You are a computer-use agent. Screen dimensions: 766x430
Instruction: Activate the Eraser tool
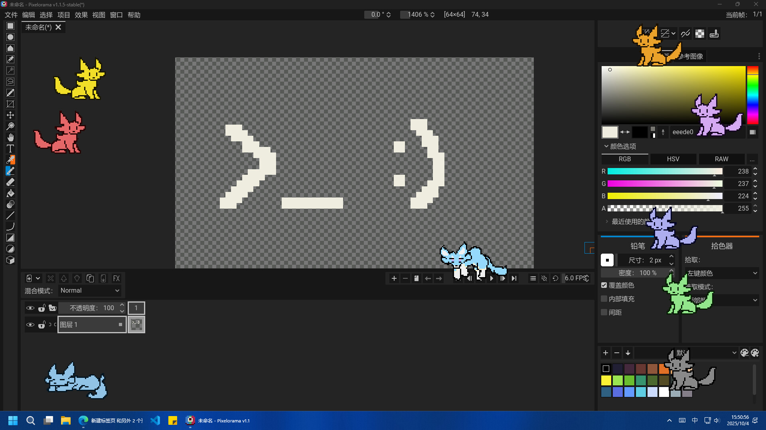tap(10, 182)
